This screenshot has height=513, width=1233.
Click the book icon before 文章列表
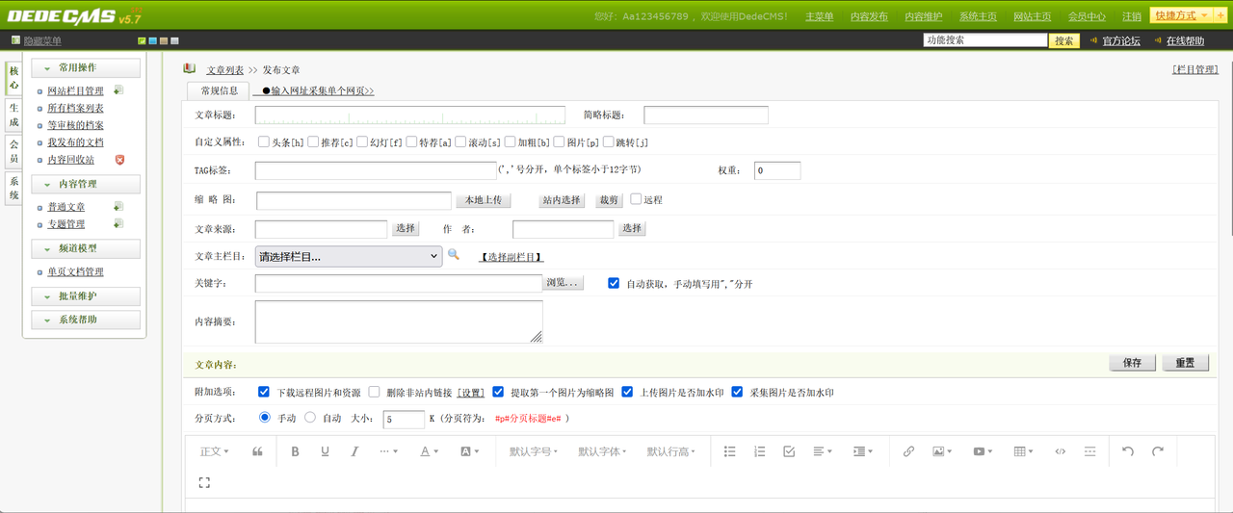tap(189, 69)
